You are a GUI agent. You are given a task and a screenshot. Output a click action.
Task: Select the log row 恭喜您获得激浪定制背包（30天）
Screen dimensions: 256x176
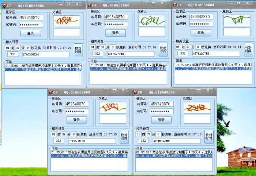tap(214, 65)
